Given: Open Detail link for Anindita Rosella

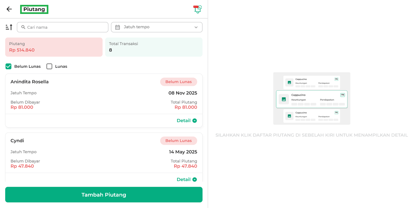Looking at the screenshot, I should pos(184,121).
